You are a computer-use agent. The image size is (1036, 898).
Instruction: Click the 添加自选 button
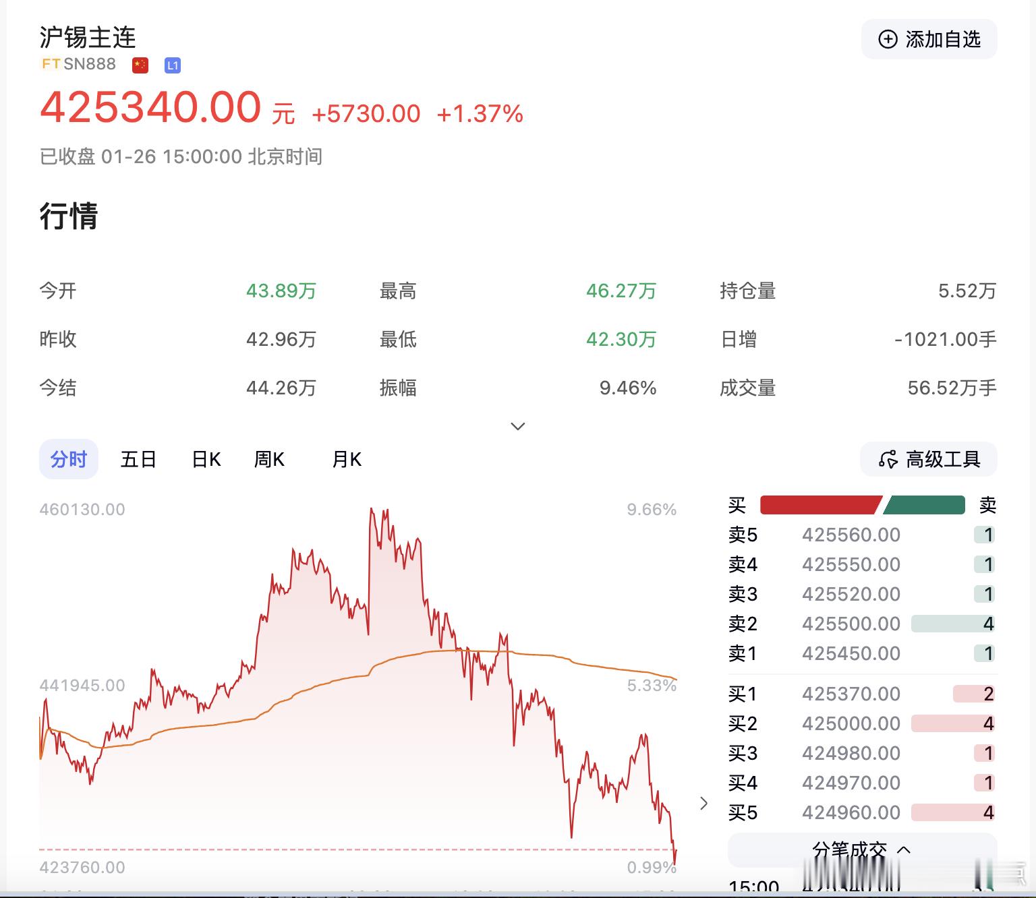click(x=929, y=39)
